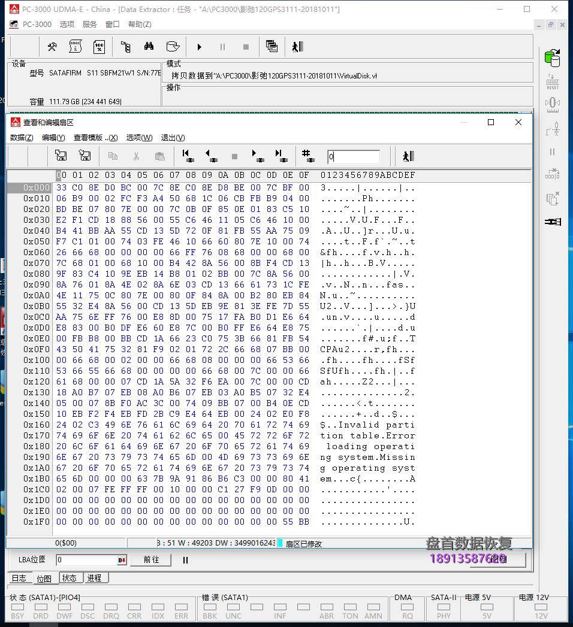Viewport: 573px width, 627px height.
Task: Click the paste icon in sector editor toolbar
Action: pos(159,156)
